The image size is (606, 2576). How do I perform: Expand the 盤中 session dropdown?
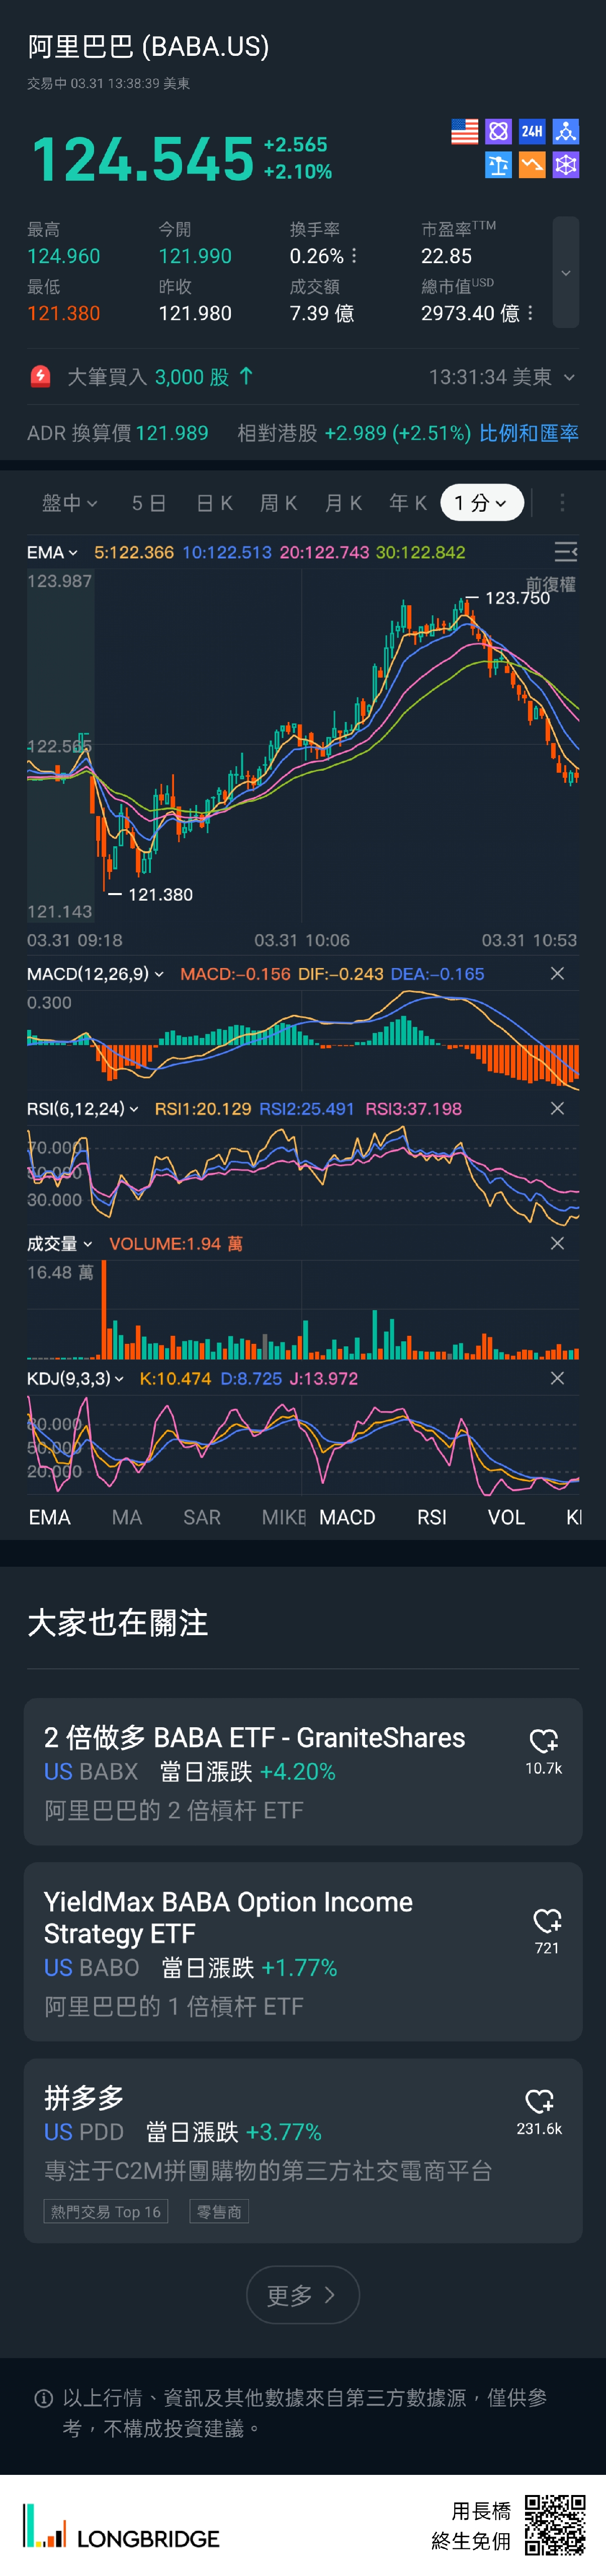pos(69,503)
